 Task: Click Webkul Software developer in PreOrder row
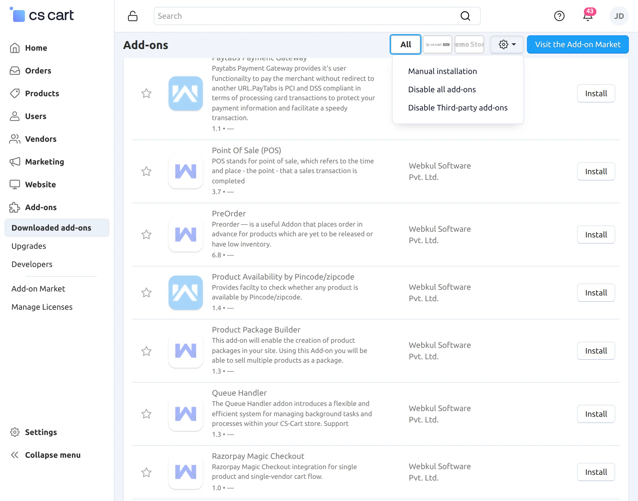click(x=439, y=235)
